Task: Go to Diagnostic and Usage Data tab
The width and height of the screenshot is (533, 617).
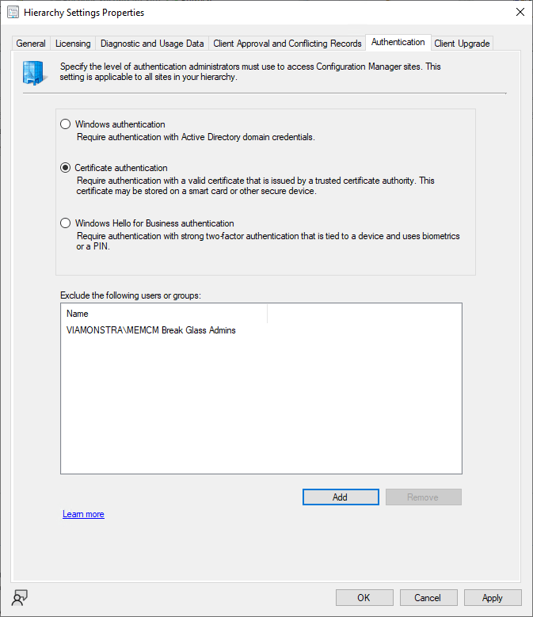Action: tap(152, 44)
